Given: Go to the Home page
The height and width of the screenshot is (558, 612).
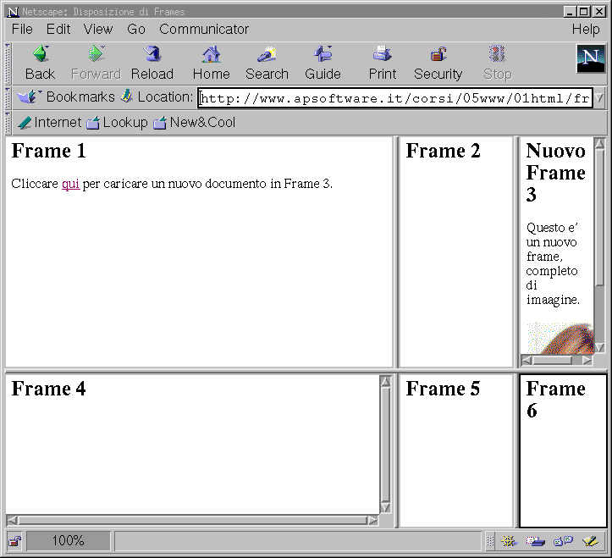Looking at the screenshot, I should [x=211, y=64].
